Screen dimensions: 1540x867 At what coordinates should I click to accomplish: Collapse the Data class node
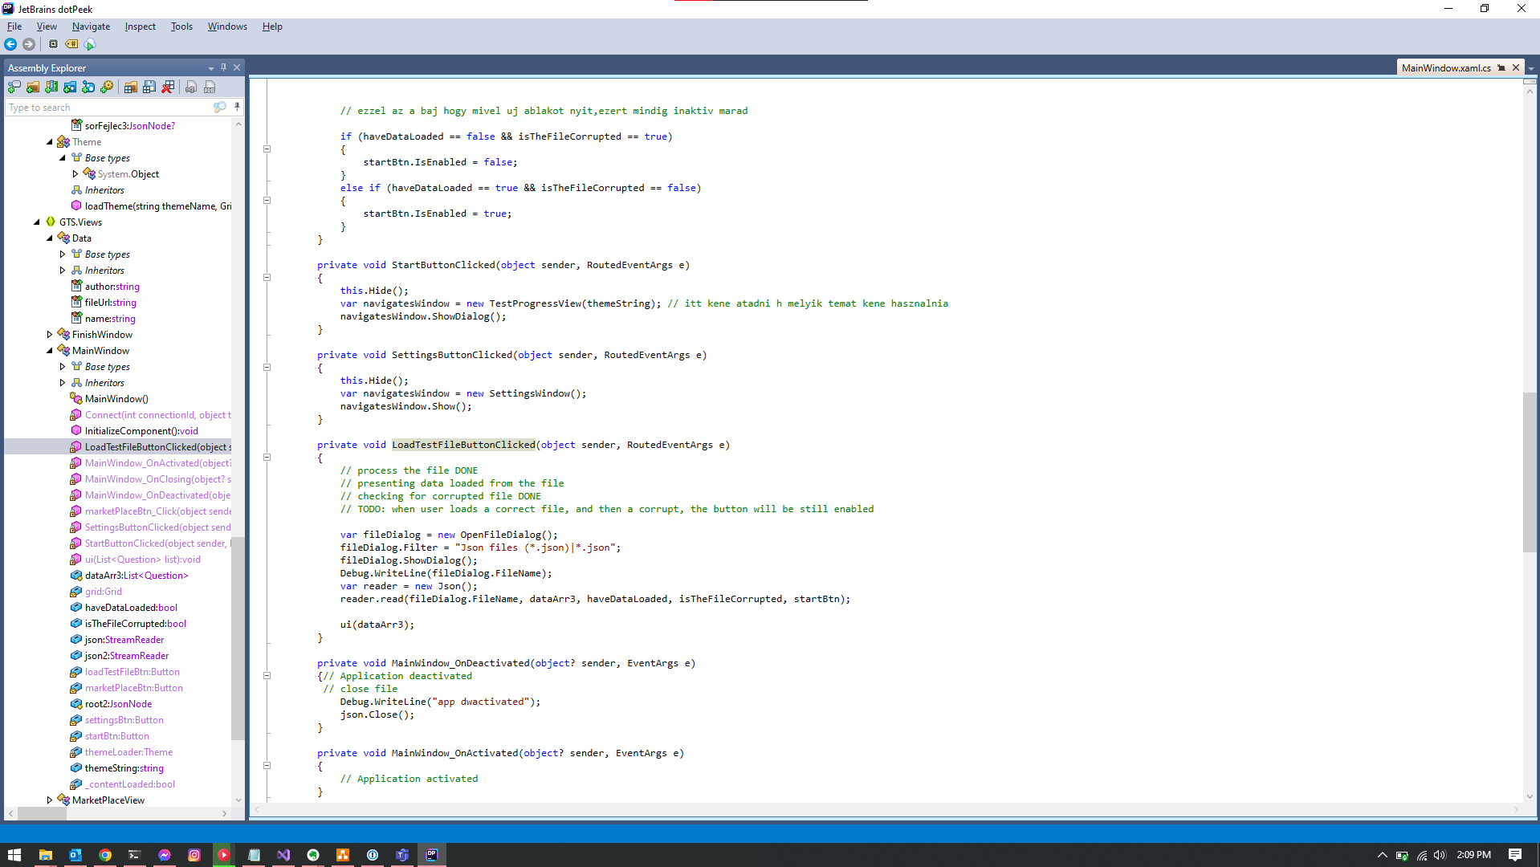pos(49,238)
